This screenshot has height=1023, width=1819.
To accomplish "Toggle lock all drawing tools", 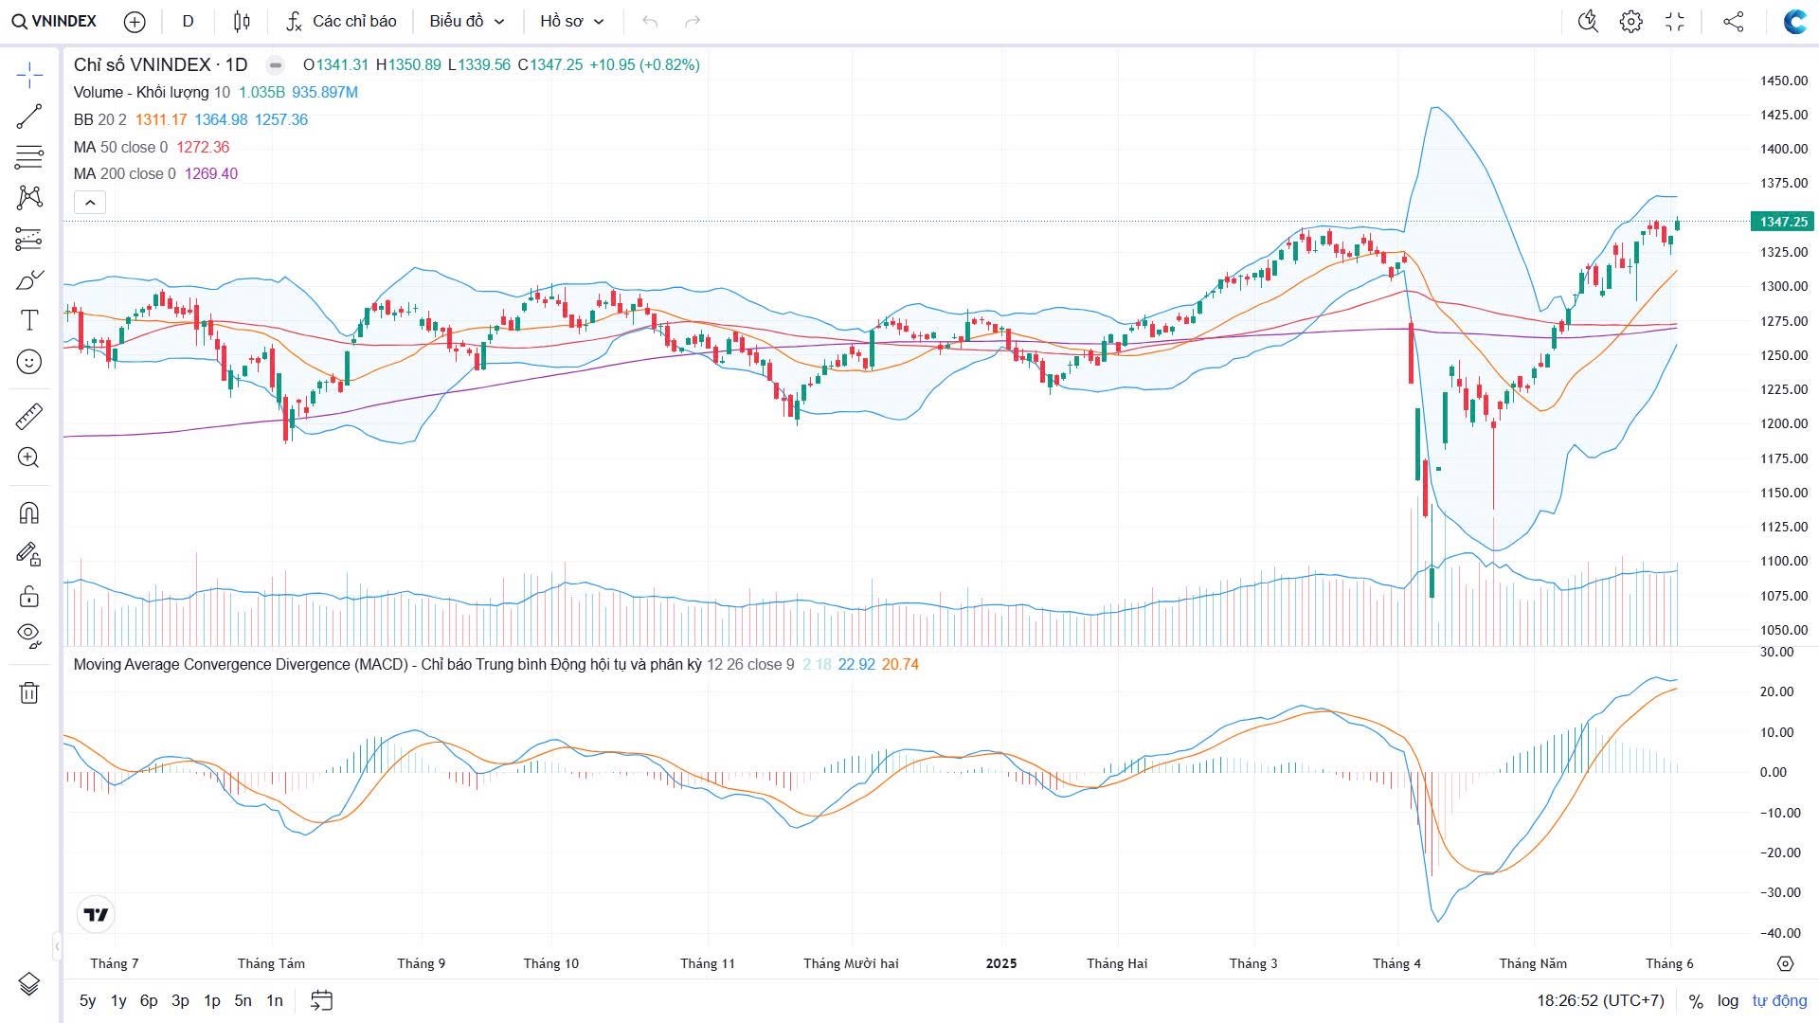I will click(29, 596).
